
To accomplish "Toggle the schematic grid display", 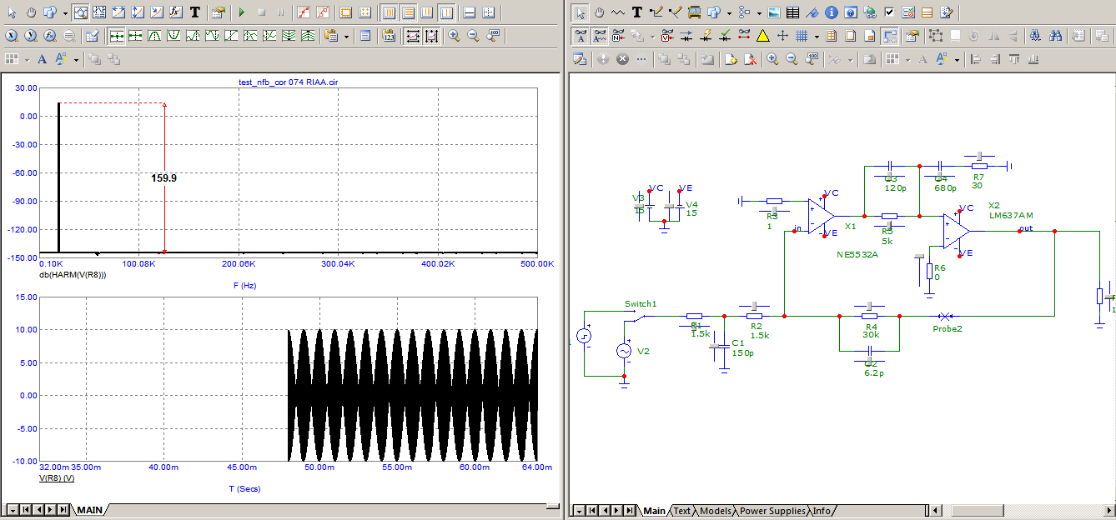I will (x=801, y=36).
